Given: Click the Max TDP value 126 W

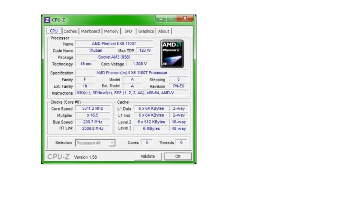Looking at the screenshot, I should tap(145, 50).
